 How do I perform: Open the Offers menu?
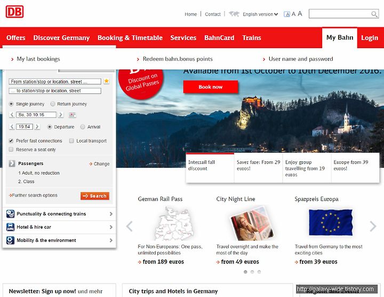point(16,38)
